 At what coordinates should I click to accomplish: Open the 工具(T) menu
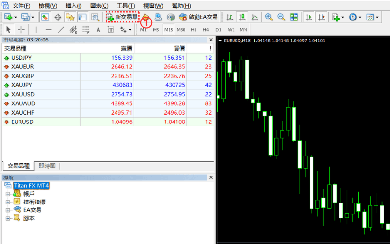[x=126, y=6]
